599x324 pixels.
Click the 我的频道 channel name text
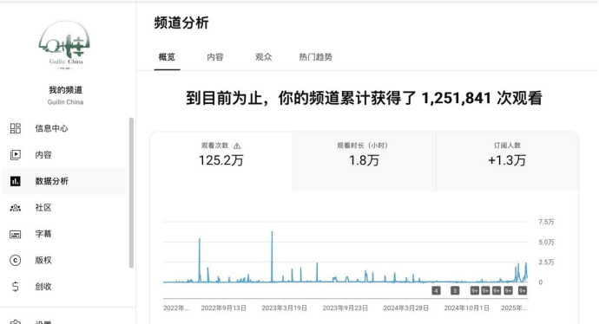pos(65,90)
